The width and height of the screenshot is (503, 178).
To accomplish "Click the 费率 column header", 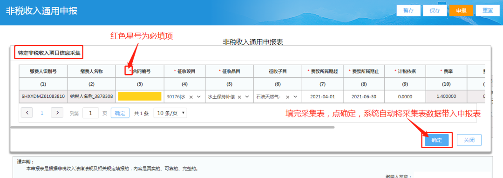I will click(446, 71).
